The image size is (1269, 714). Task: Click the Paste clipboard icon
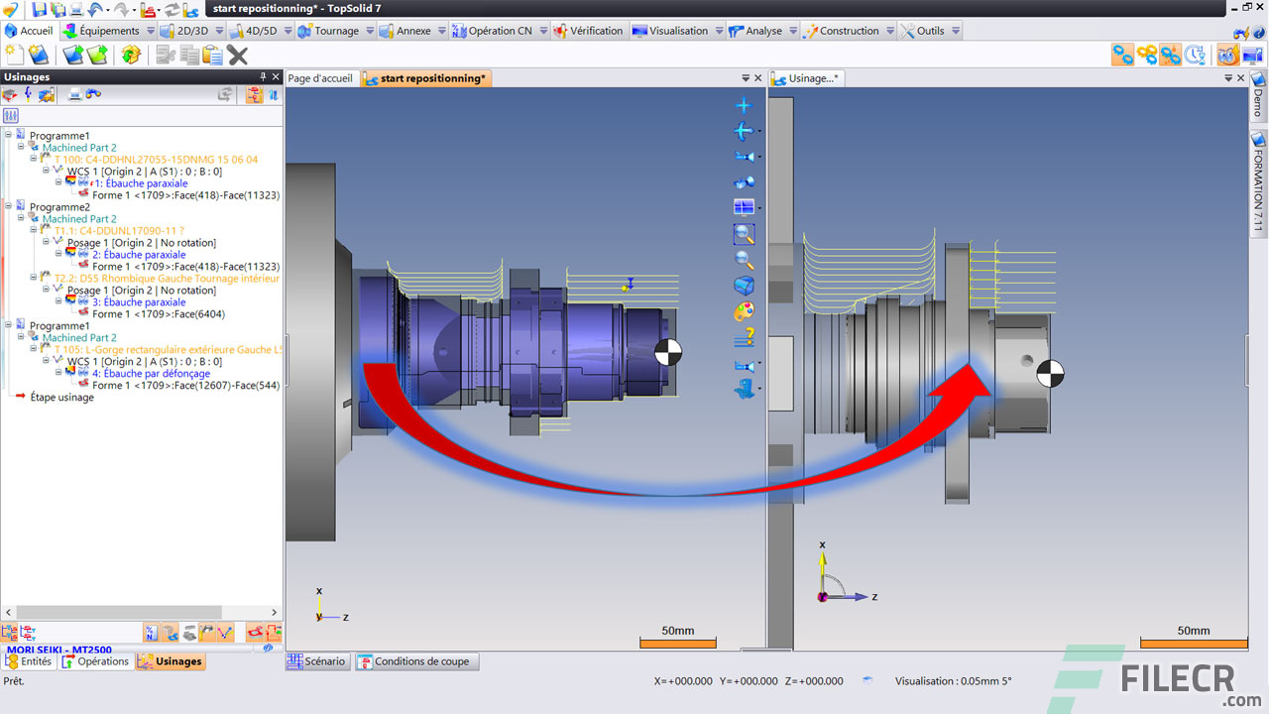point(212,55)
